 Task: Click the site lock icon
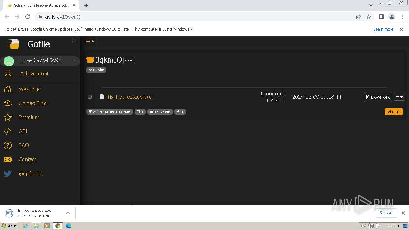tap(40, 17)
